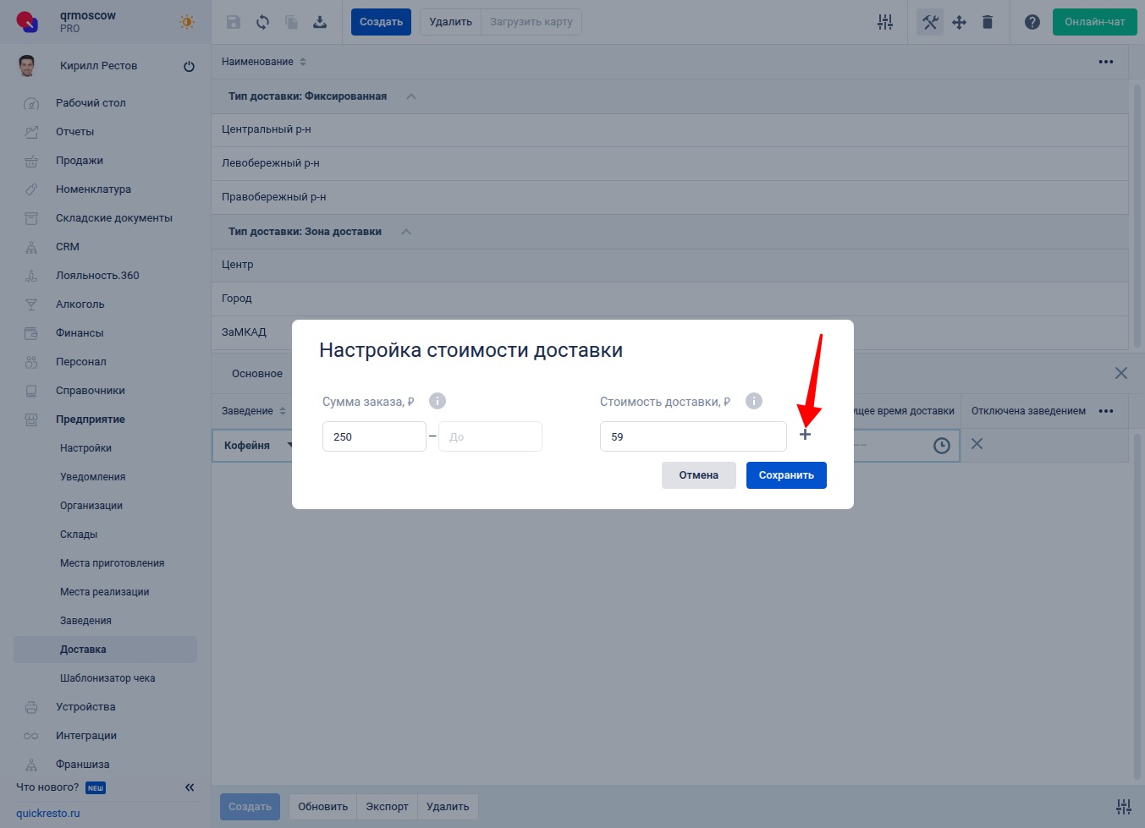The image size is (1145, 828).
Task: Collapse the sidebar with double chevron
Action: click(x=190, y=787)
